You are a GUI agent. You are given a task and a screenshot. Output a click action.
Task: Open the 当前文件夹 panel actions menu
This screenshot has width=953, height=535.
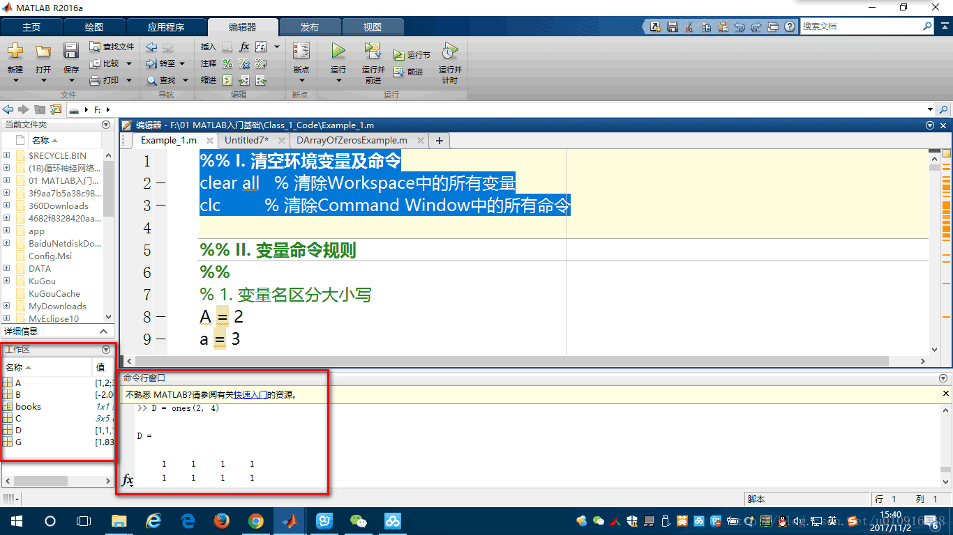pyautogui.click(x=106, y=125)
